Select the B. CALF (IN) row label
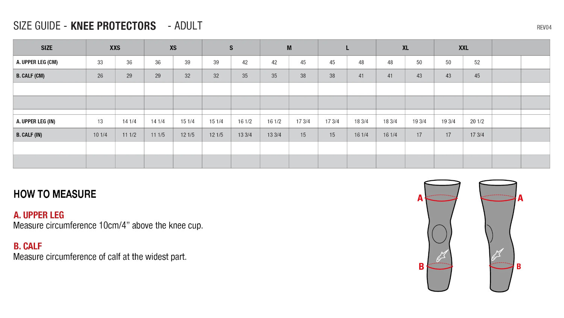 pyautogui.click(x=29, y=135)
